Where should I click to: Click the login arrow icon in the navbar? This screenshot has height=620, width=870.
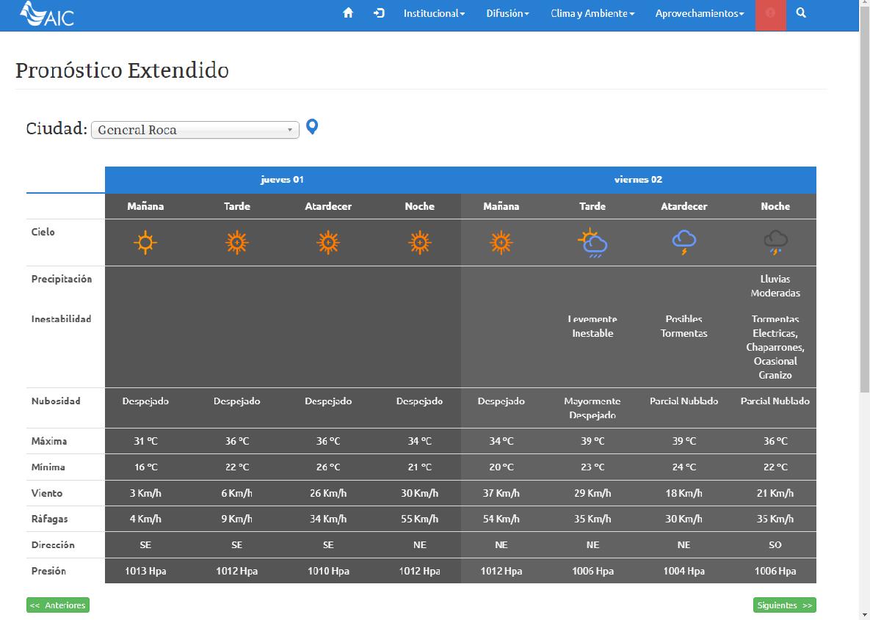[x=379, y=13]
